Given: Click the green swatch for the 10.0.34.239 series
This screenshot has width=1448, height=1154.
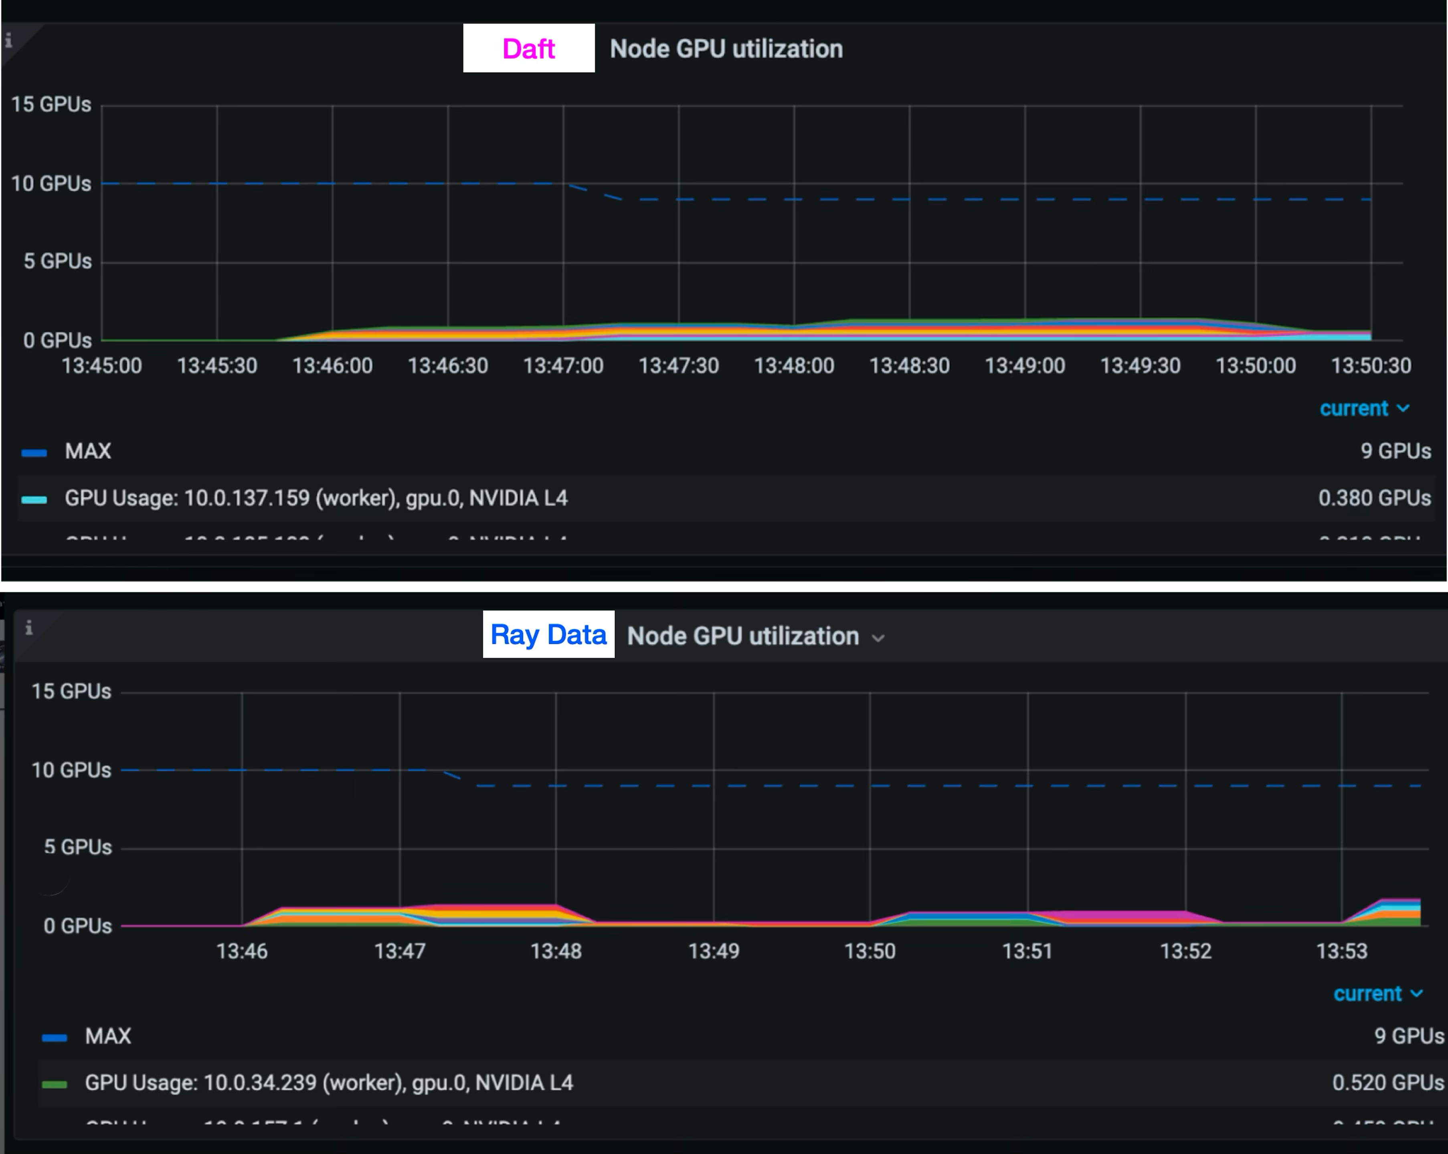Looking at the screenshot, I should click(55, 1084).
